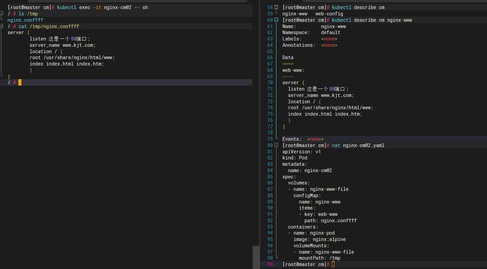Click 'kubectl describe cm nginx-www' command on line 60
The width and height of the screenshot is (487, 269).
pos(372,20)
